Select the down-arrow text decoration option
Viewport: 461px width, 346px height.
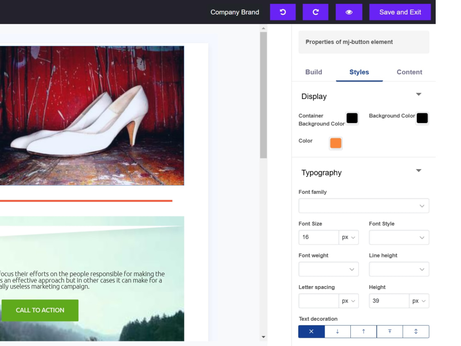coord(337,331)
